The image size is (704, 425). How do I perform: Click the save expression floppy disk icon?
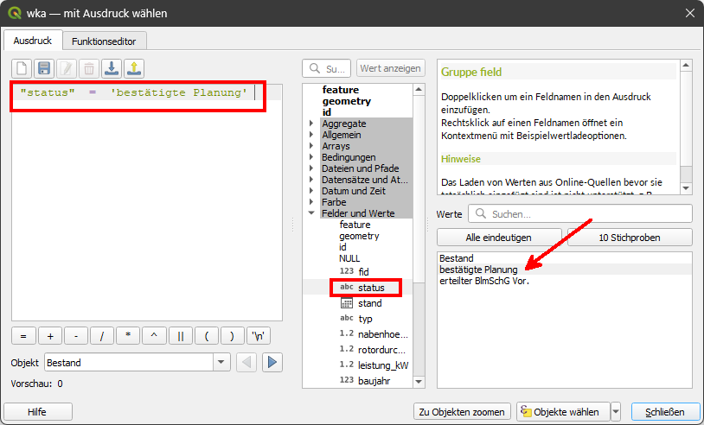point(44,68)
